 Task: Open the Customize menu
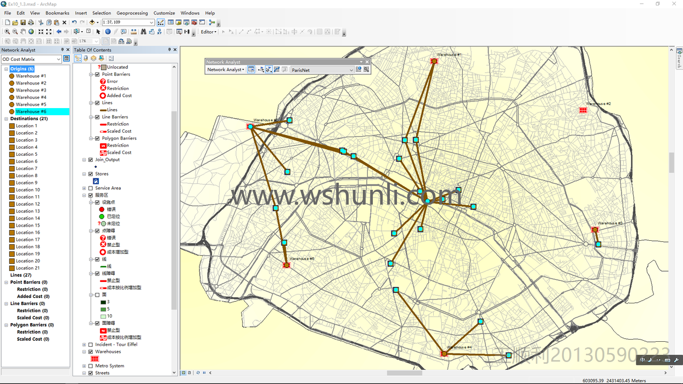164,13
